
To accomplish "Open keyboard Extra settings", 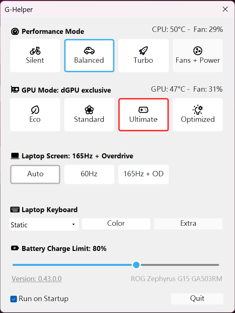I will pyautogui.click(x=188, y=223).
